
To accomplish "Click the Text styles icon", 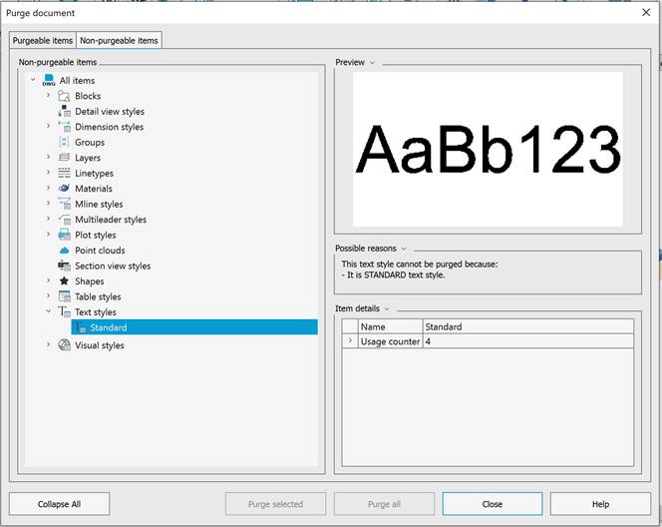I will (x=64, y=311).
